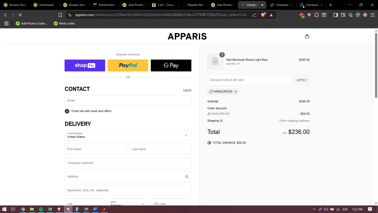Uncheck Email me with news and offers
The image size is (378, 213).
pyautogui.click(x=67, y=111)
